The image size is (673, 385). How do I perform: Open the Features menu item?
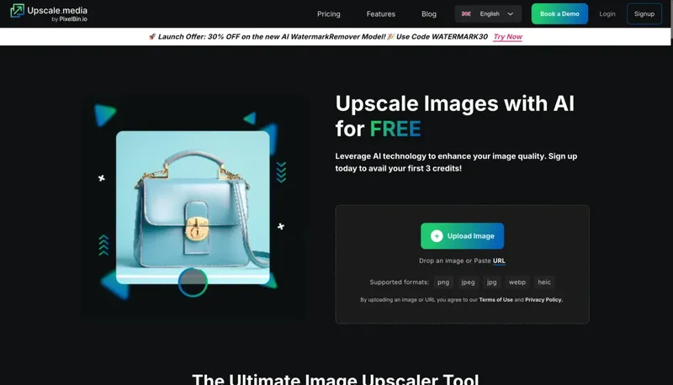pyautogui.click(x=380, y=14)
